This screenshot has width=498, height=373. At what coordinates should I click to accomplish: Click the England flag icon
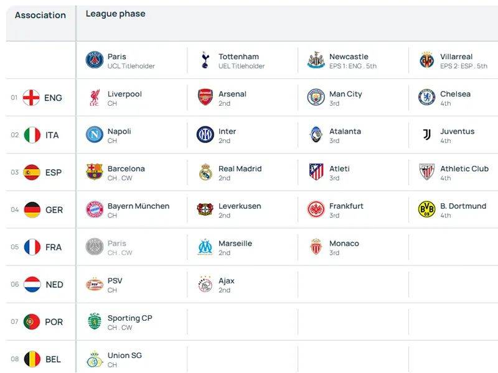pyautogui.click(x=31, y=98)
